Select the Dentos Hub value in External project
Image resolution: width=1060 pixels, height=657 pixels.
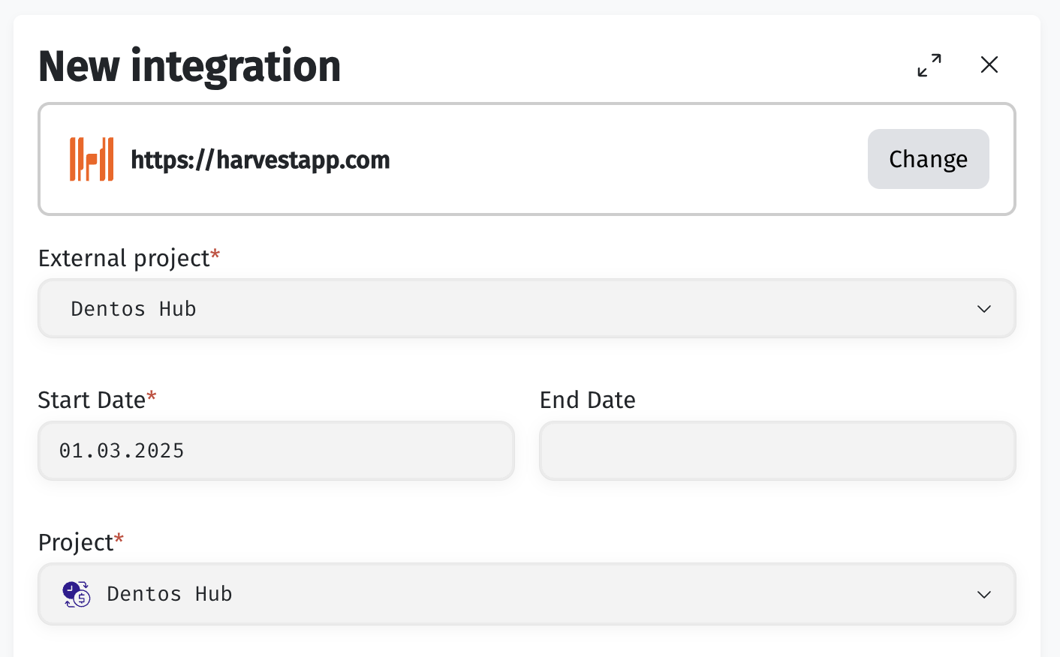click(x=134, y=309)
